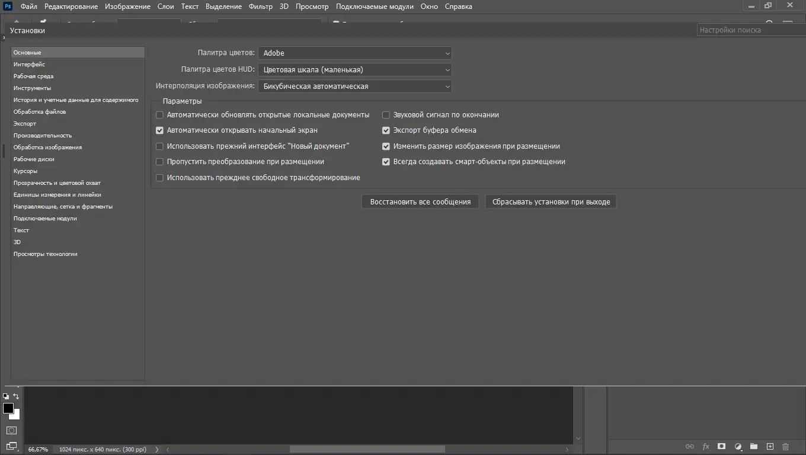Screen dimensions: 806x455
Task: Click the default foreground/background colors icon
Action: coord(5,396)
